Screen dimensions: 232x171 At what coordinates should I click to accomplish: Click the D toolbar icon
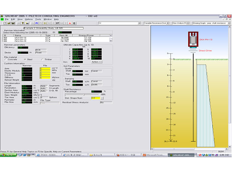pyautogui.click(x=54, y=23)
